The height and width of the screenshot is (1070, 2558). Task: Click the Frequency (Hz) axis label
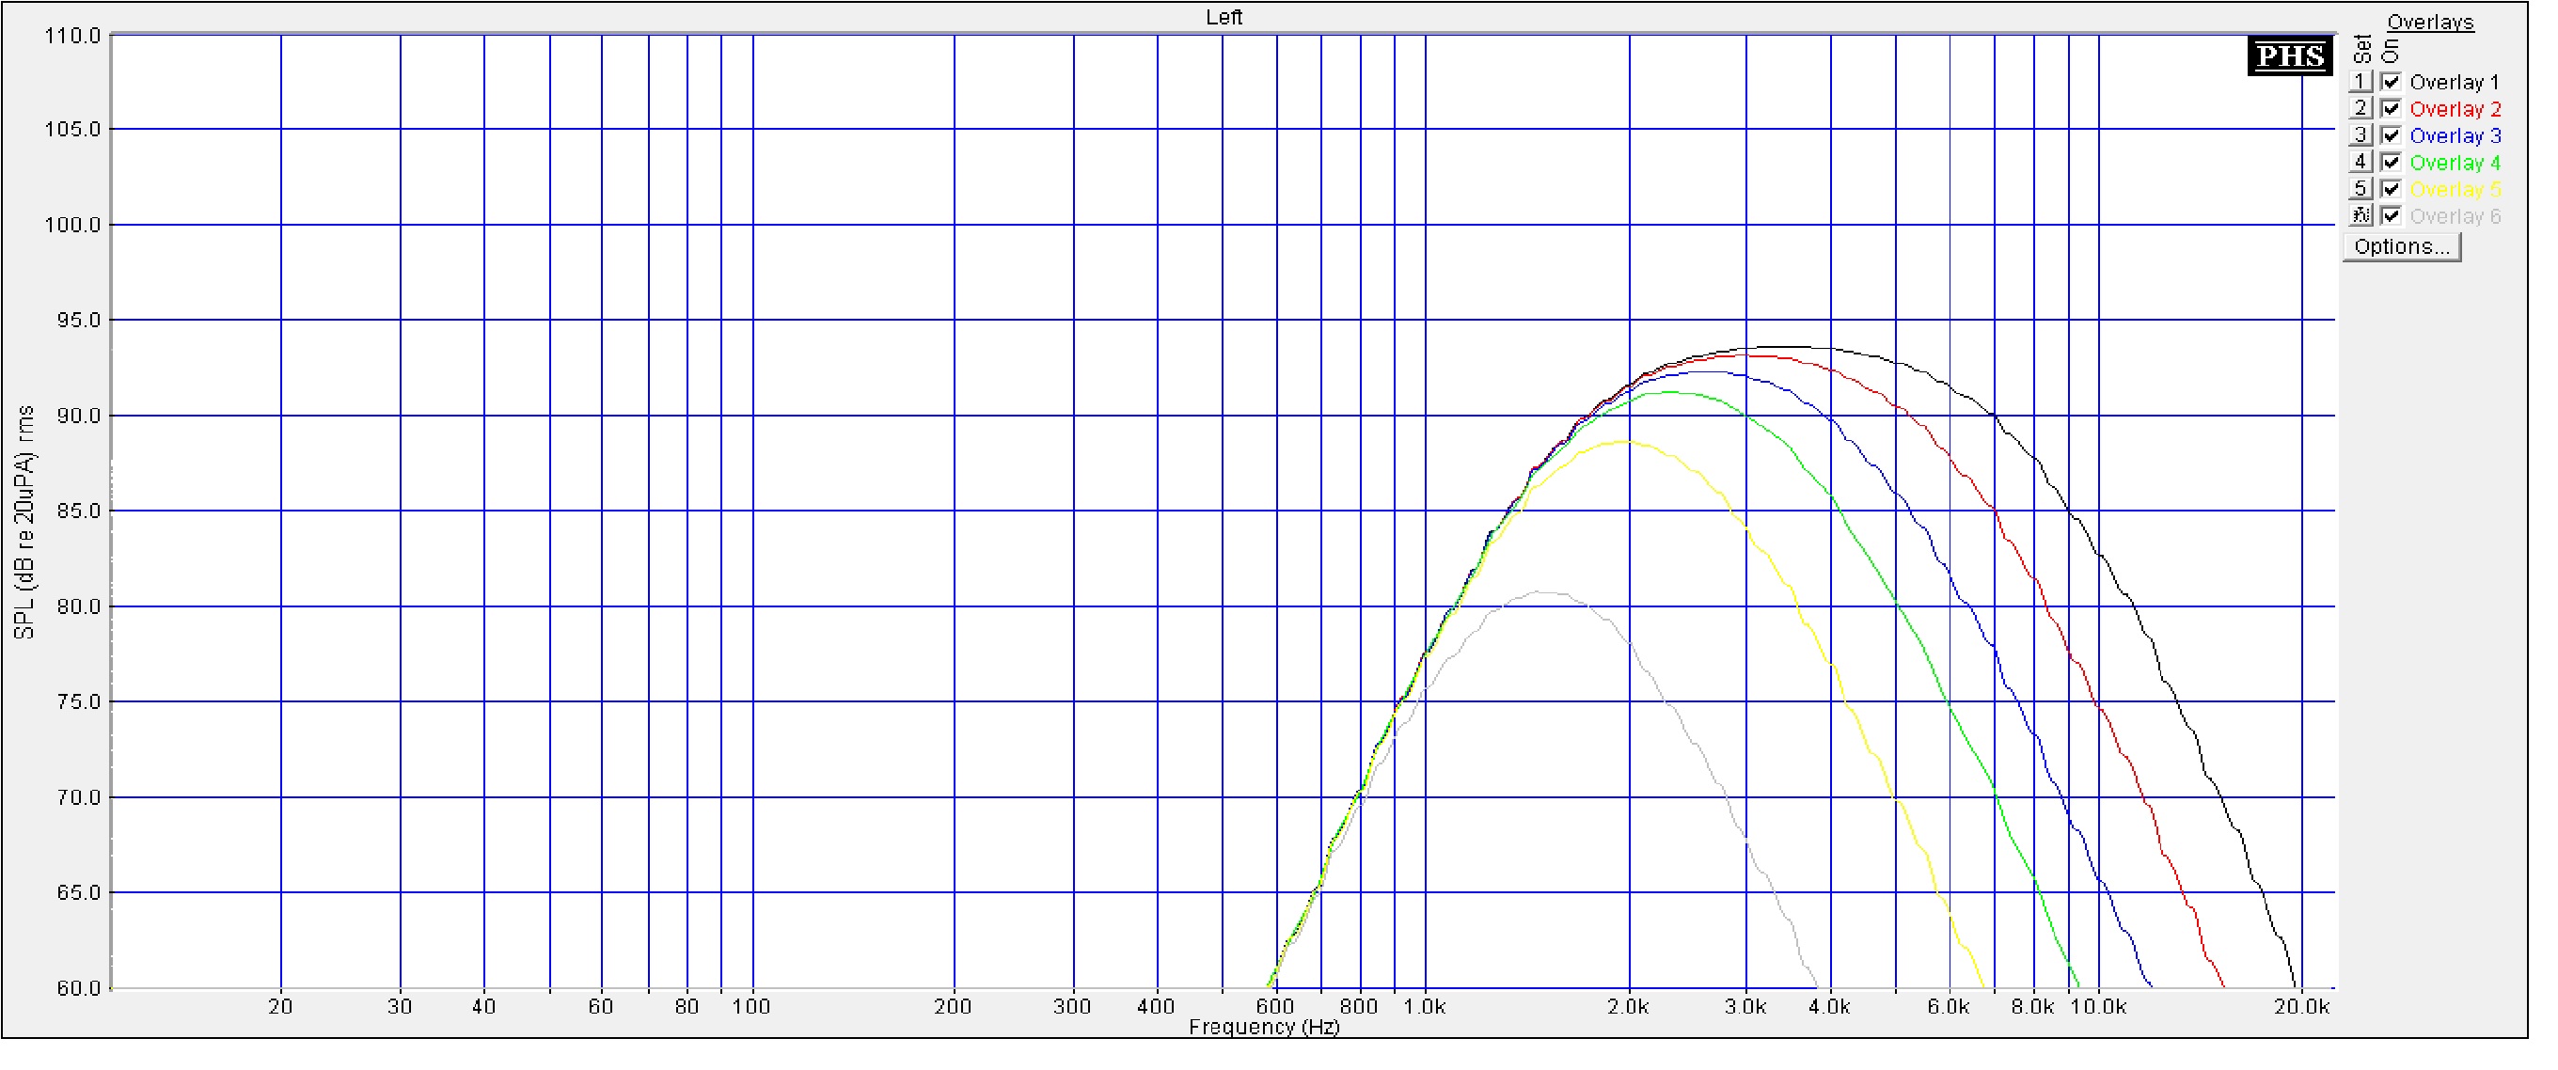tap(1263, 1028)
